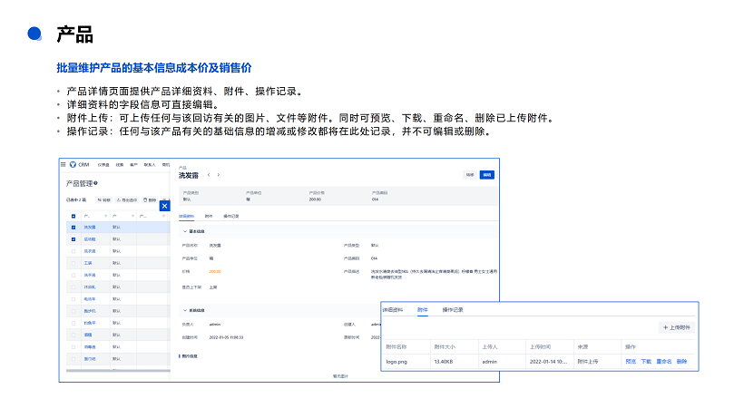
Task: Open first product column header dropdown arrow
Action: point(106,216)
